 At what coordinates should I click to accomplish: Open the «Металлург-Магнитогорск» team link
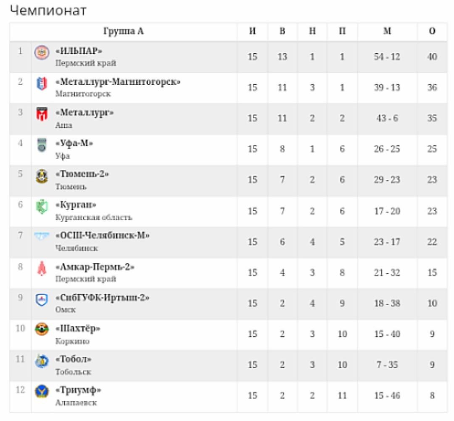tap(118, 82)
